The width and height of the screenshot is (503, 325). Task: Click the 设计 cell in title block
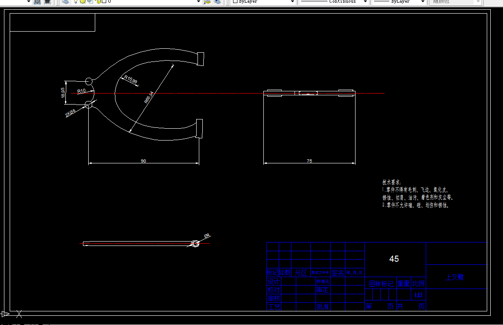click(x=273, y=282)
